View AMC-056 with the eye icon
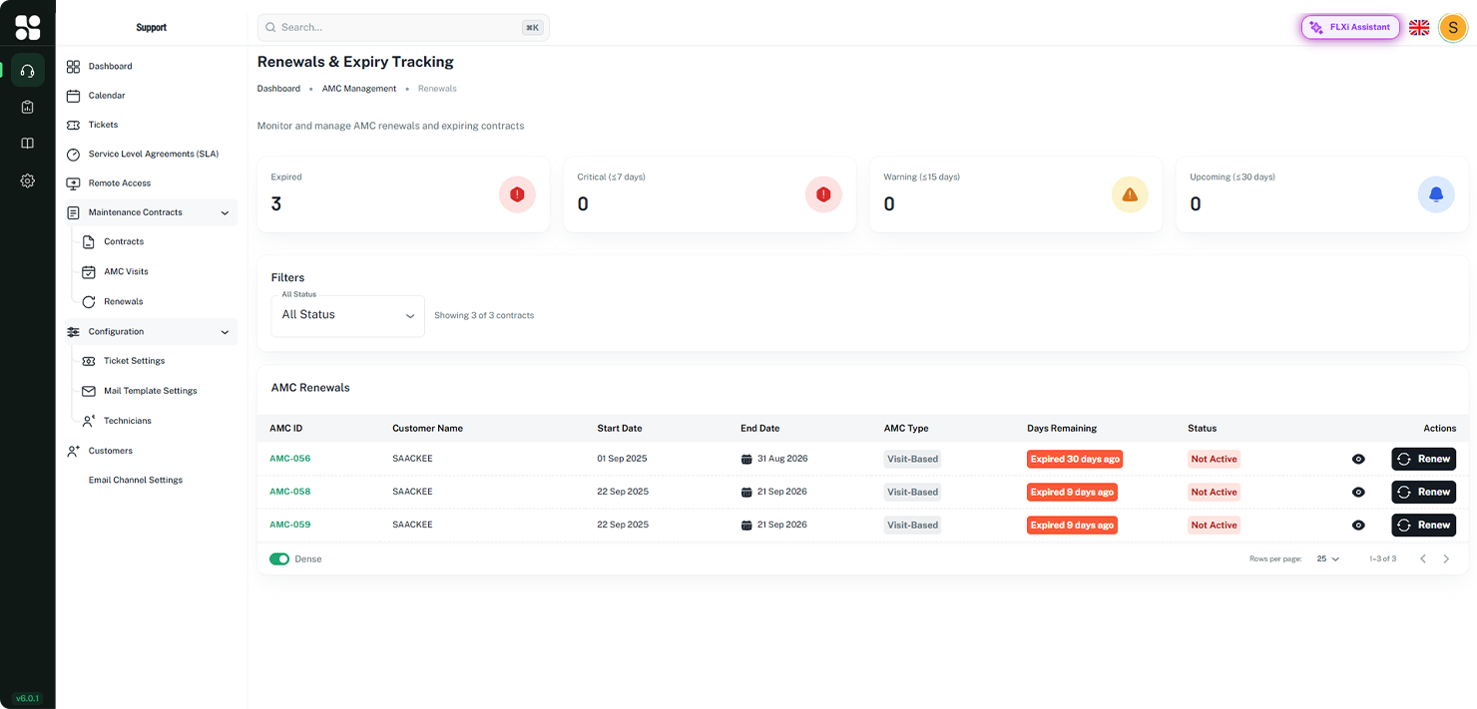This screenshot has height=709, width=1477. [1358, 460]
